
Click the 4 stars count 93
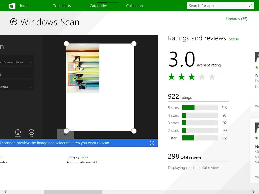click(225, 115)
